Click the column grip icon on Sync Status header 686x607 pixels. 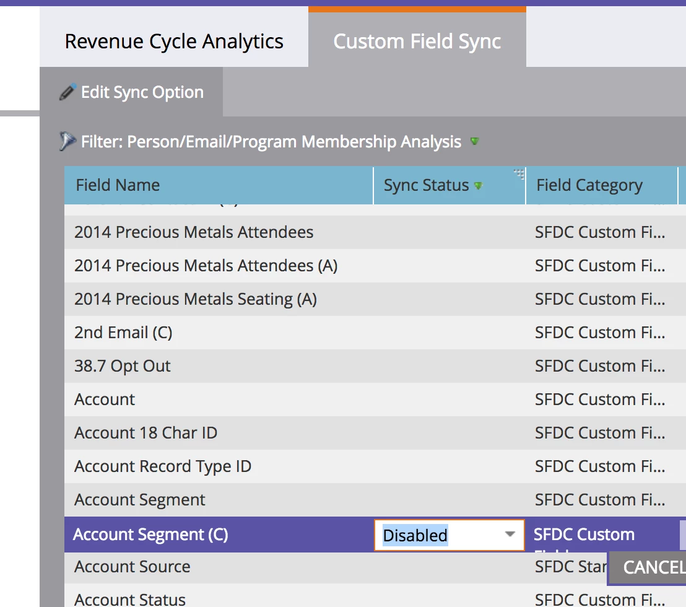pyautogui.click(x=519, y=174)
